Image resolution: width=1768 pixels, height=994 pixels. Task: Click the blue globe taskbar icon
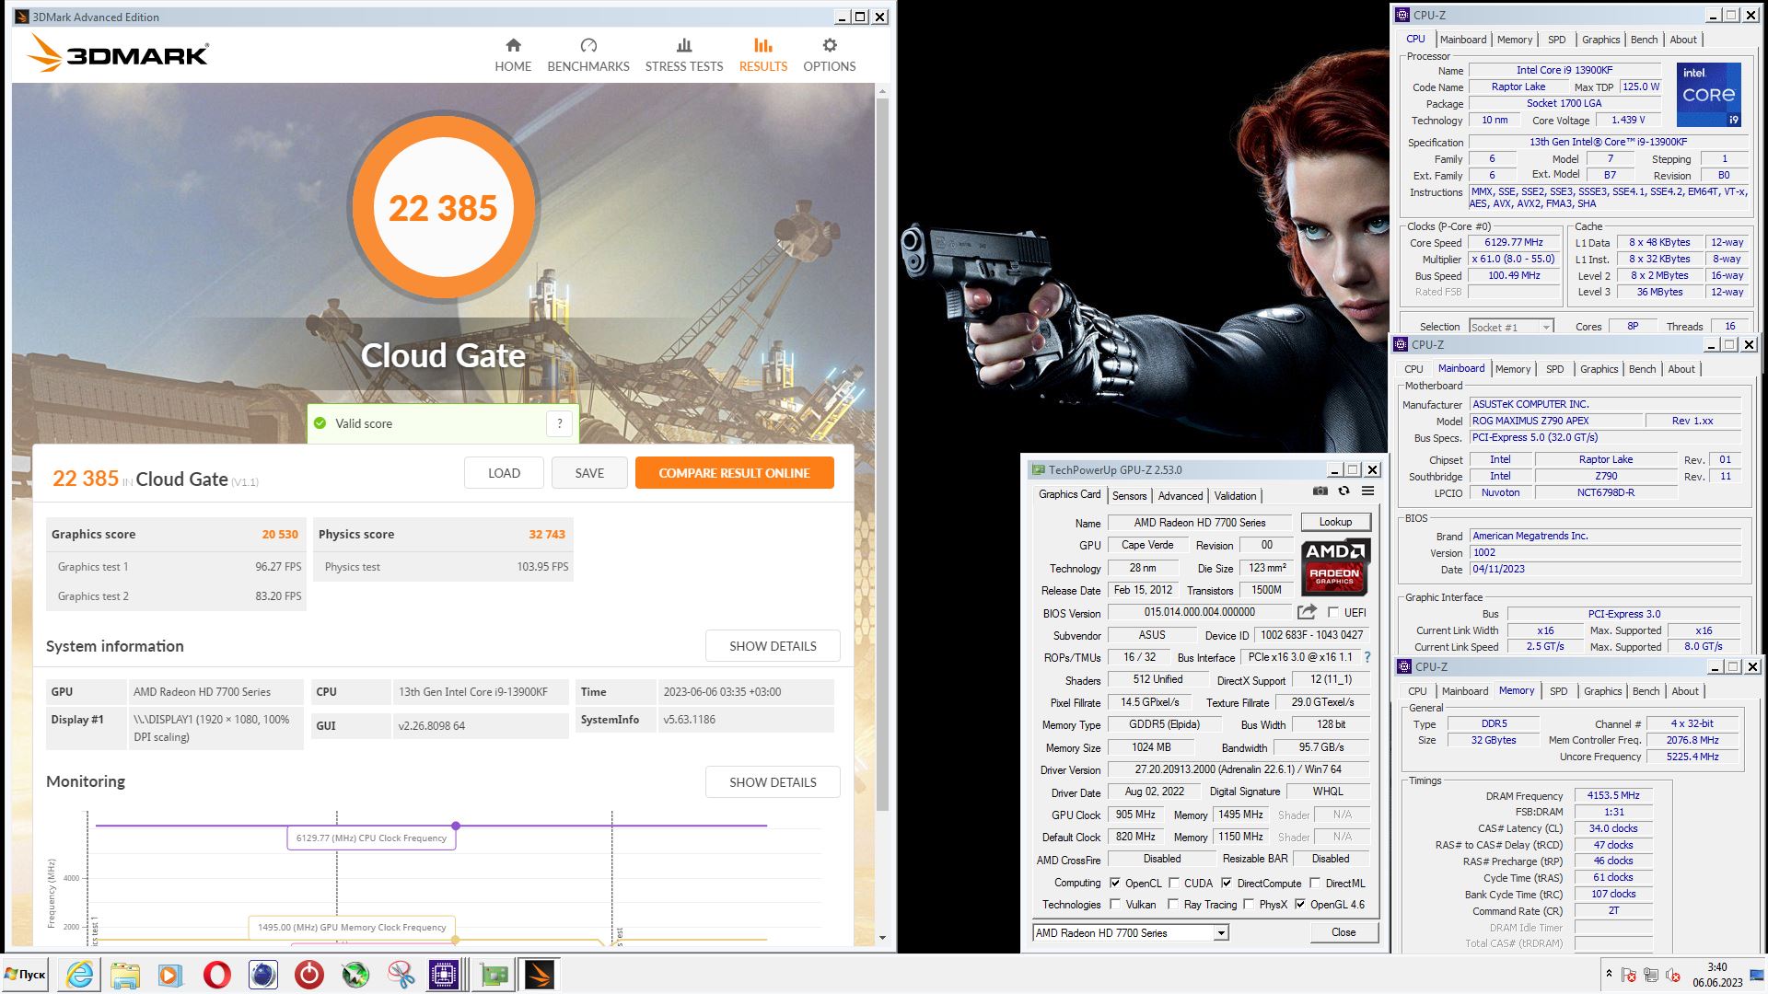pos(262,975)
